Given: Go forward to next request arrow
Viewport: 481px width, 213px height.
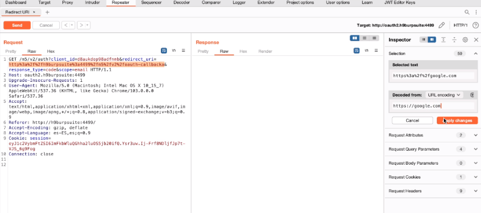Looking at the screenshot, I should coord(81,25).
